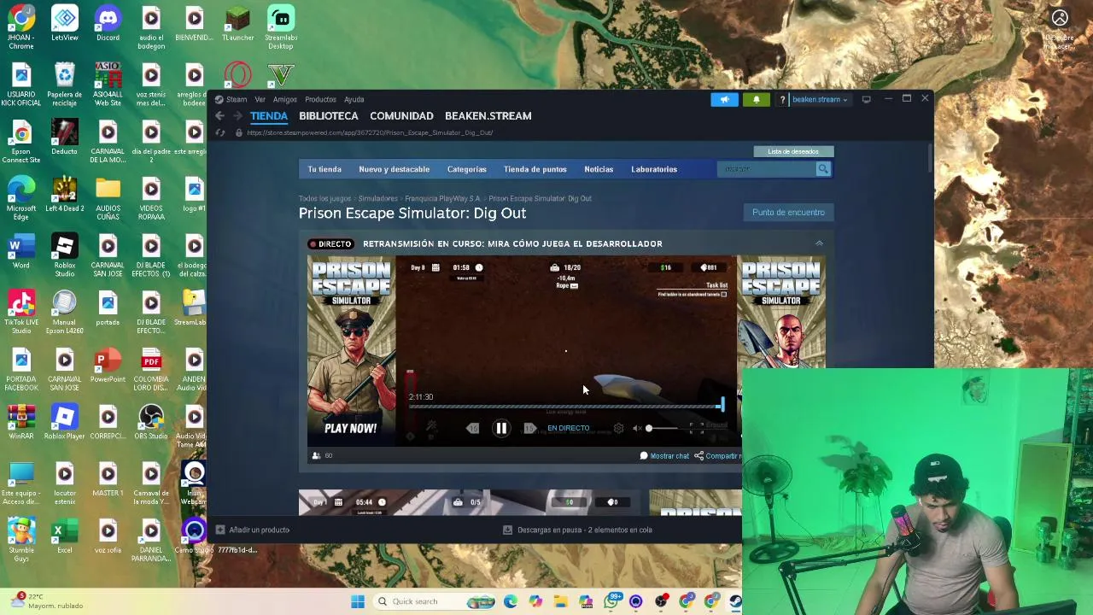Screen dimensions: 1093x615
Task: Open the Noticias tab
Action: click(x=599, y=169)
